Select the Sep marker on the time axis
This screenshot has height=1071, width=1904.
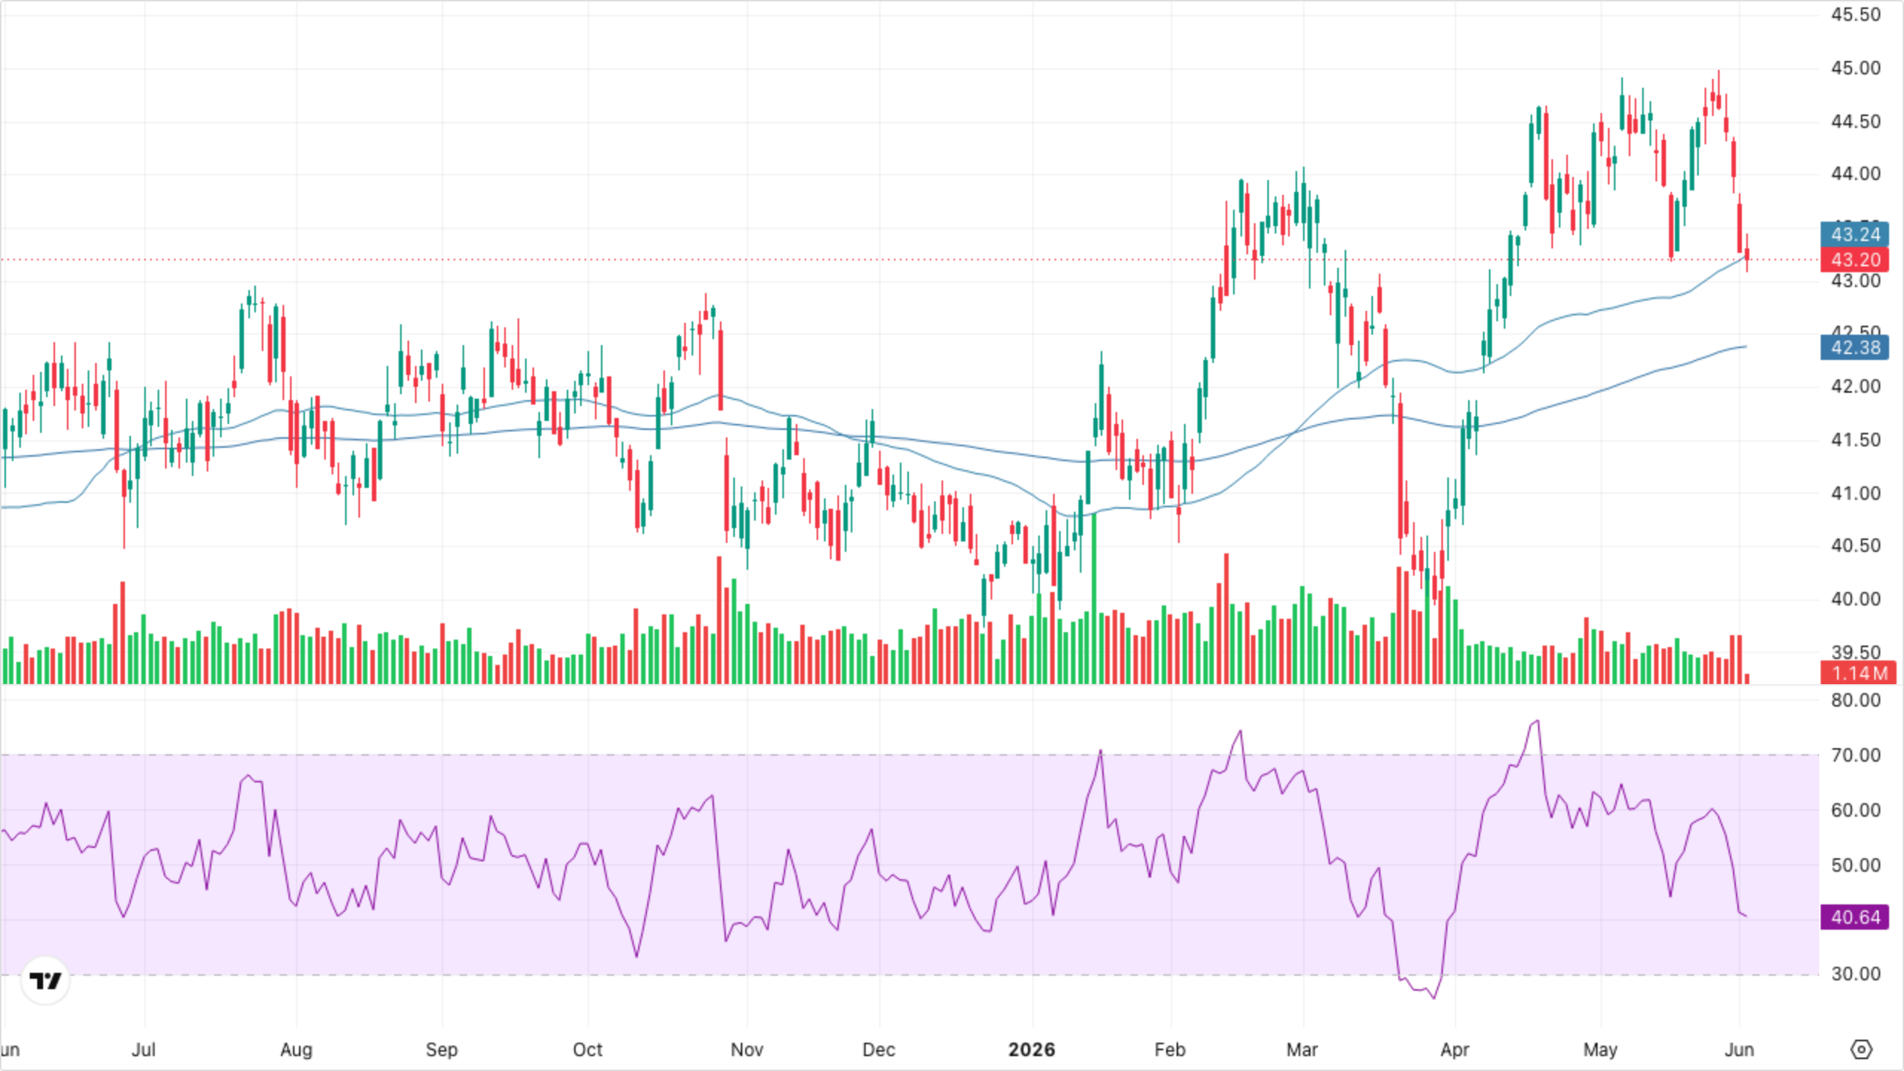[x=442, y=1049]
